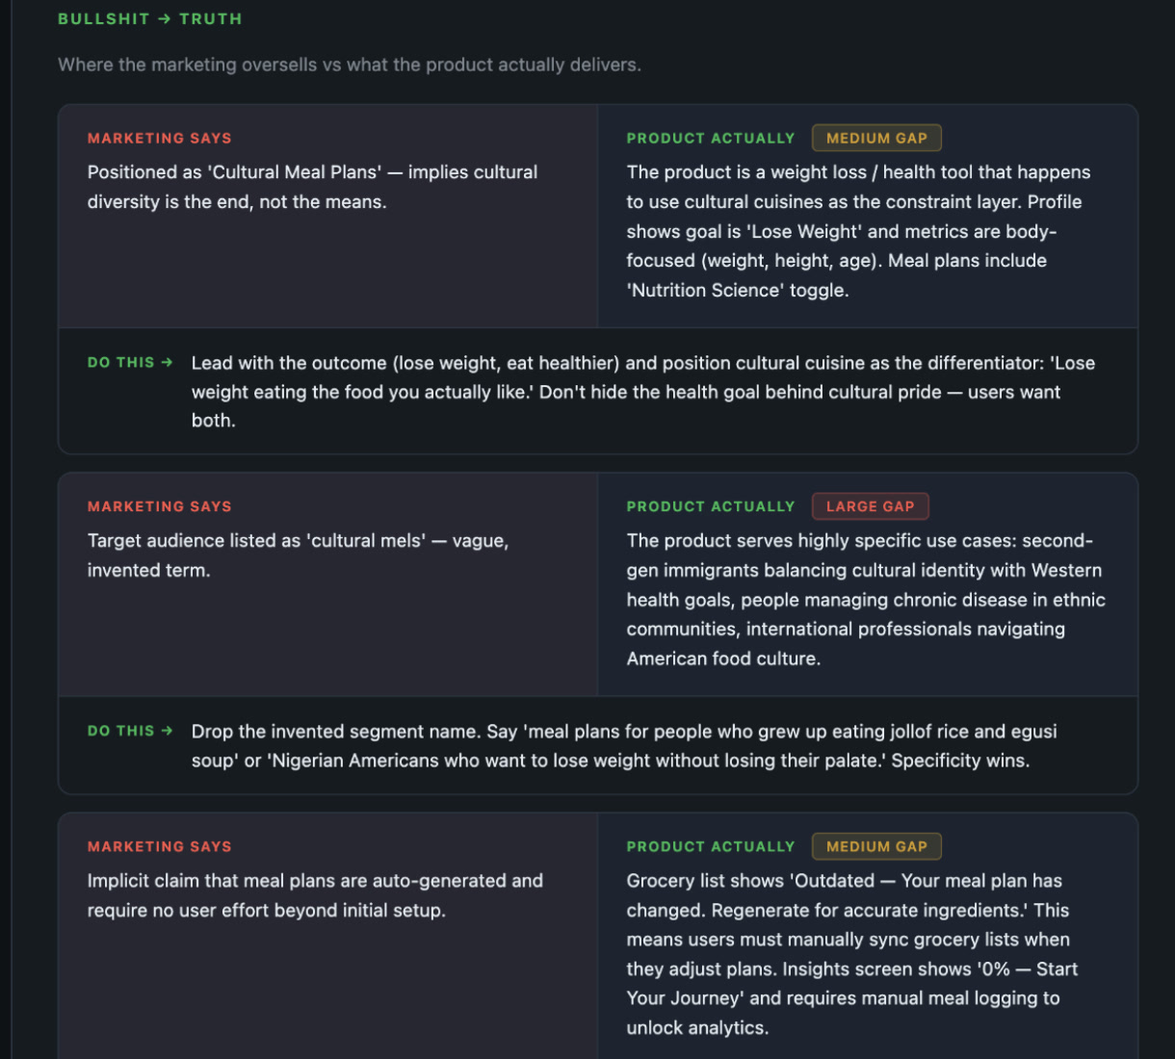
Task: Select the second MARKETING SAYS label
Action: point(160,506)
